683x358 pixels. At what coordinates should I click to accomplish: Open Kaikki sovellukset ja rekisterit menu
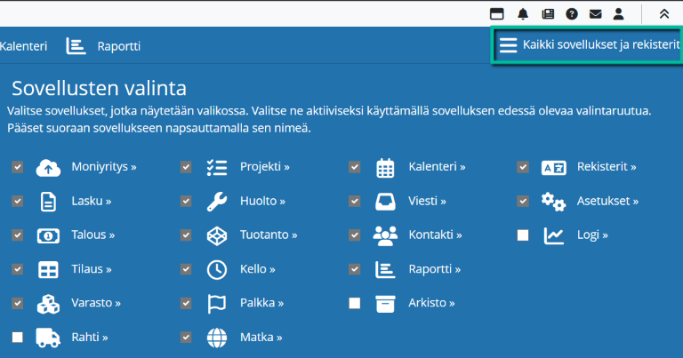pos(589,44)
